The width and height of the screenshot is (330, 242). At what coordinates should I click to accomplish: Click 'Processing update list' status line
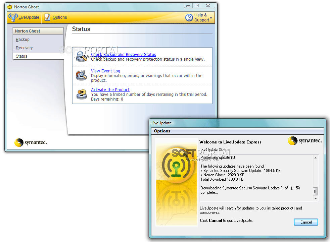click(218, 158)
